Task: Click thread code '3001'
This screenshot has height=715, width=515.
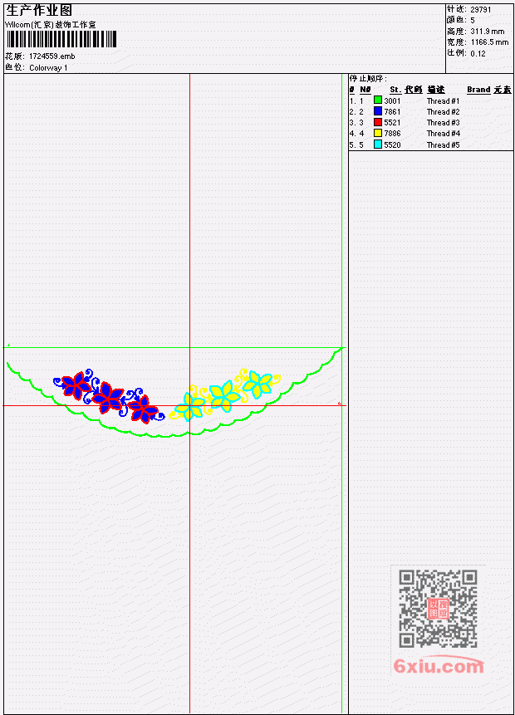Action: [x=392, y=100]
